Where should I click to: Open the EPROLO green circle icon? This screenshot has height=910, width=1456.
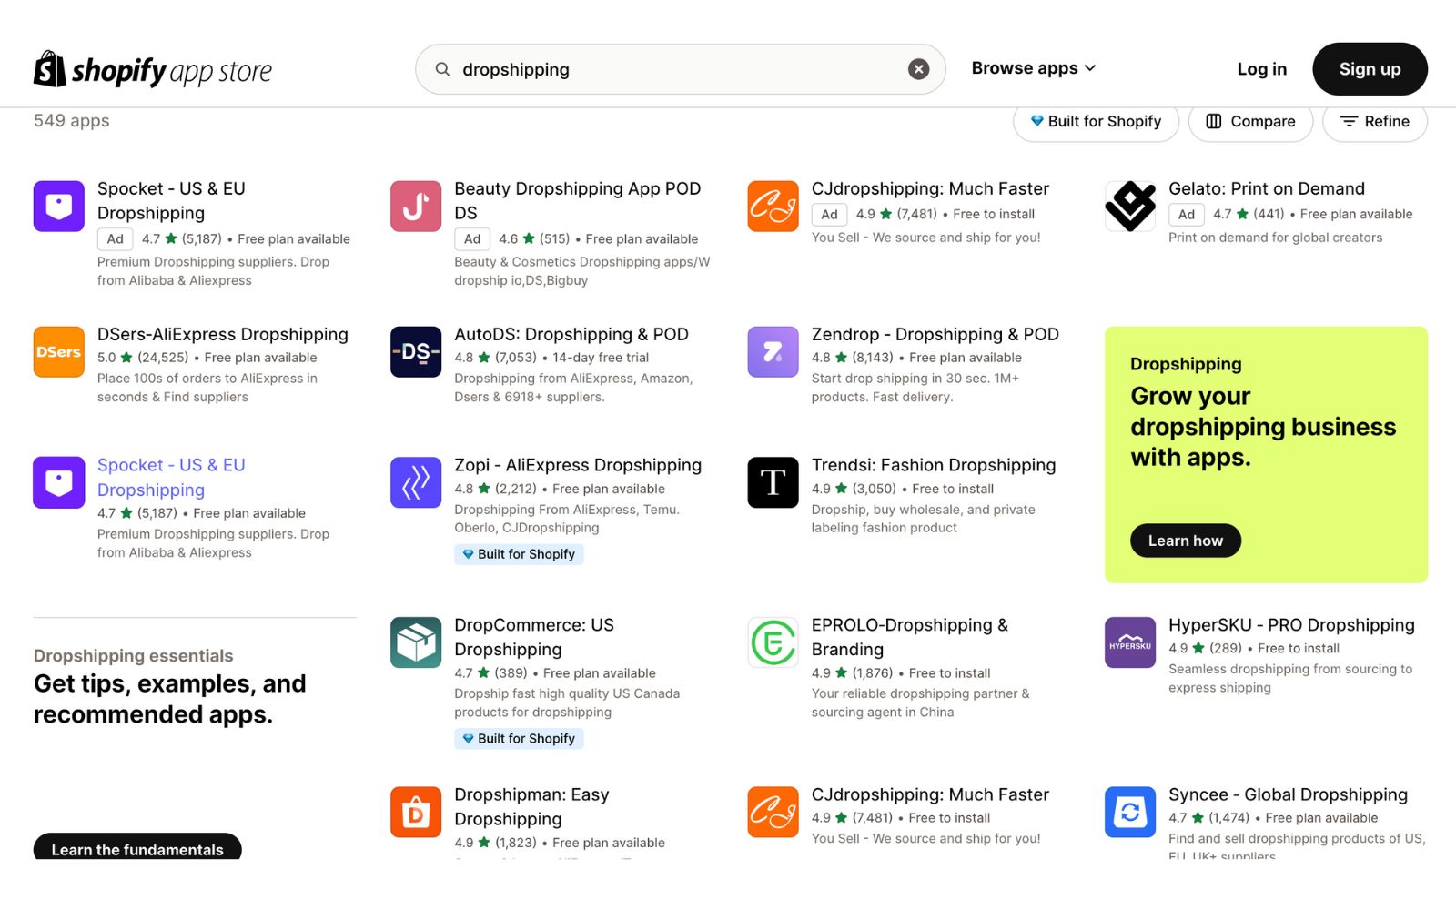tap(773, 642)
